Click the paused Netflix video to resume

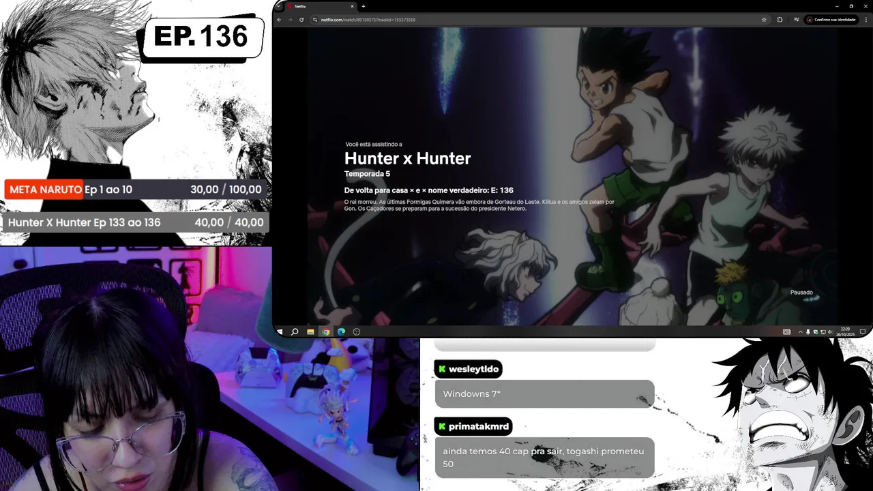[x=572, y=175]
